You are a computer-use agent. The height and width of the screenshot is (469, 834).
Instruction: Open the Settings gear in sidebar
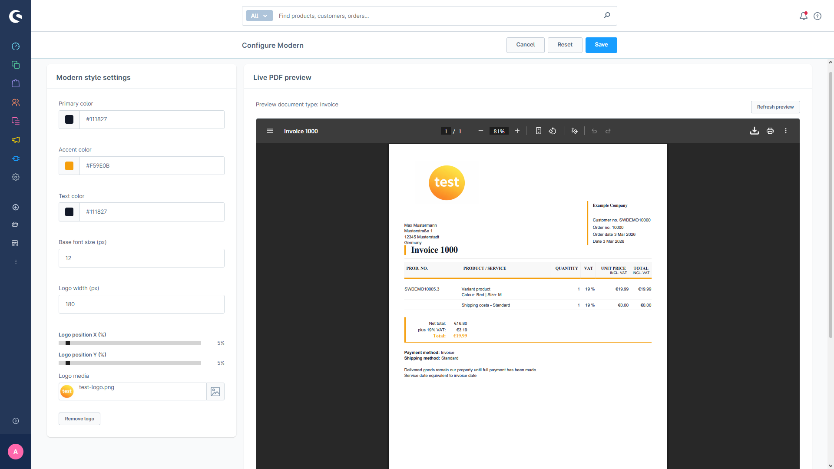coord(16,177)
